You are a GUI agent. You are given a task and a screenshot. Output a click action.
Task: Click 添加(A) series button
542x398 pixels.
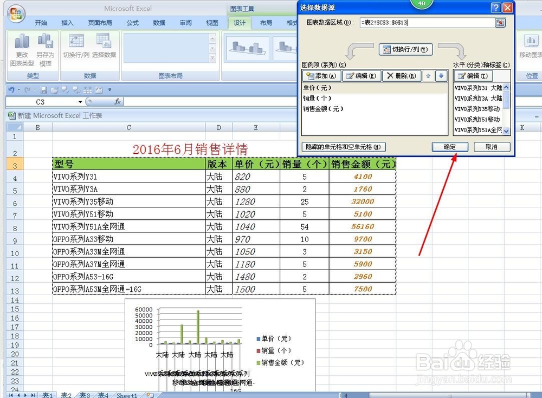point(321,76)
